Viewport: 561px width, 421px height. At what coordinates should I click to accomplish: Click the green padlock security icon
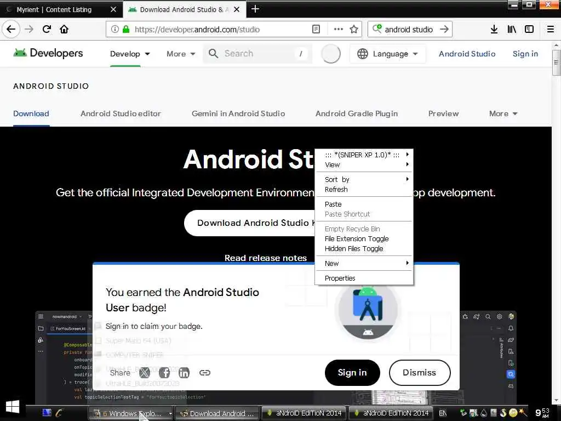125,30
